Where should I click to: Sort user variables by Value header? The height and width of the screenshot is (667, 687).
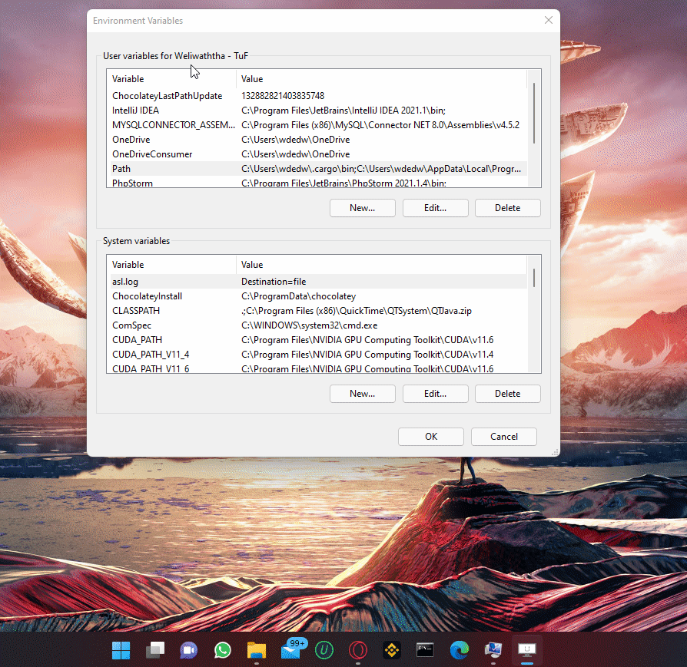coord(381,79)
